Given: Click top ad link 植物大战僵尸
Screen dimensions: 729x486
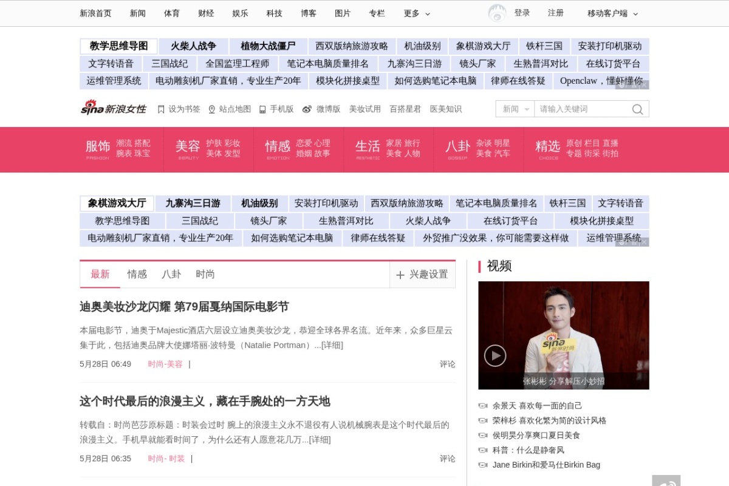Looking at the screenshot, I should (268, 46).
